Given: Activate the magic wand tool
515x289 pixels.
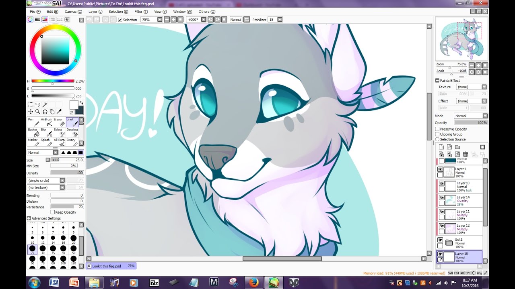Looking at the screenshot, I should [45, 105].
